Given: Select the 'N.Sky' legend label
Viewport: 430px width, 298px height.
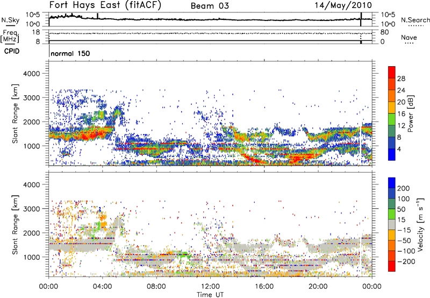Looking at the screenshot, I should tap(10, 20).
